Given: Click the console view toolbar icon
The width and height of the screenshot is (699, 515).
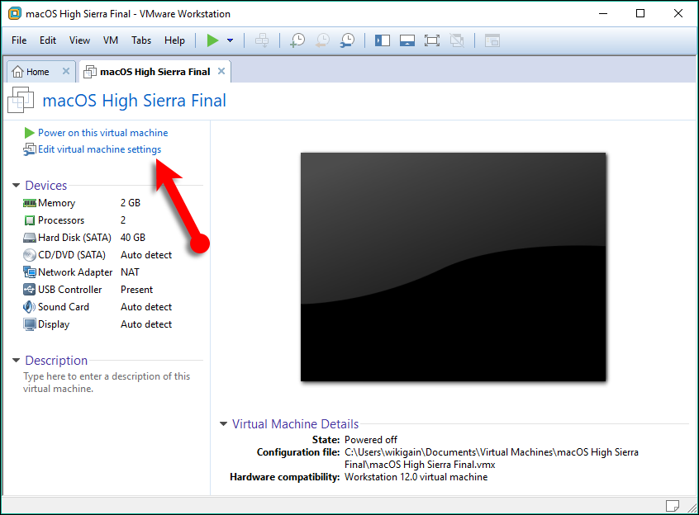Looking at the screenshot, I should click(492, 40).
